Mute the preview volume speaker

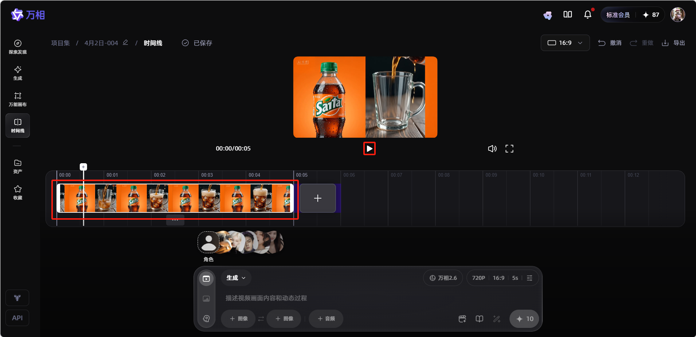pos(492,149)
